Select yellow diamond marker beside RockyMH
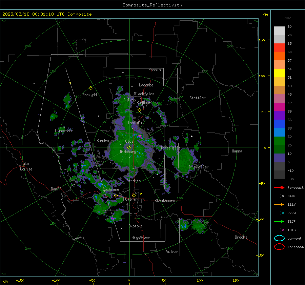This screenshot has height=285, width=305. coord(90,88)
